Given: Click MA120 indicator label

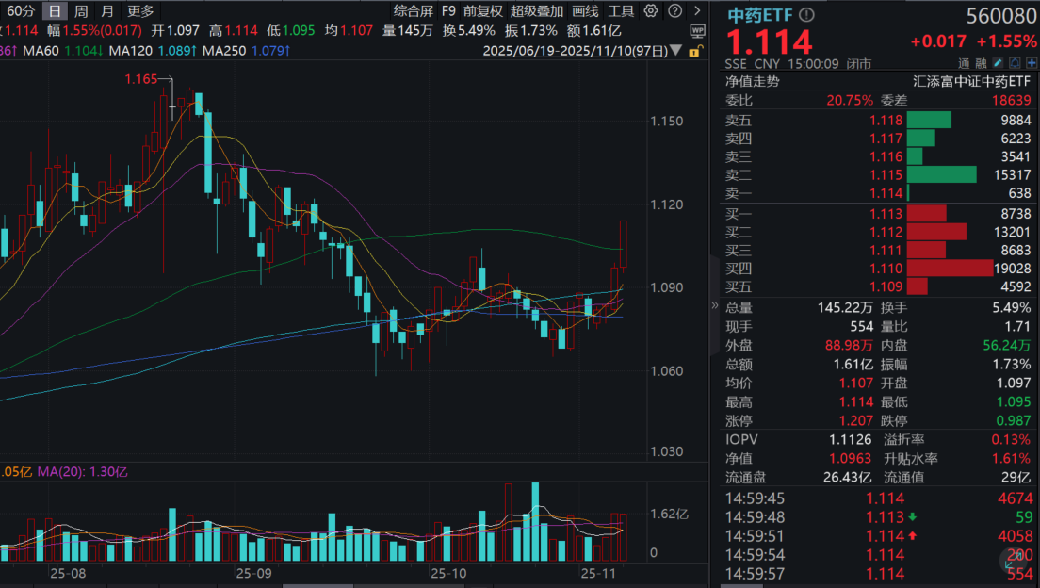Looking at the screenshot, I should [x=131, y=51].
